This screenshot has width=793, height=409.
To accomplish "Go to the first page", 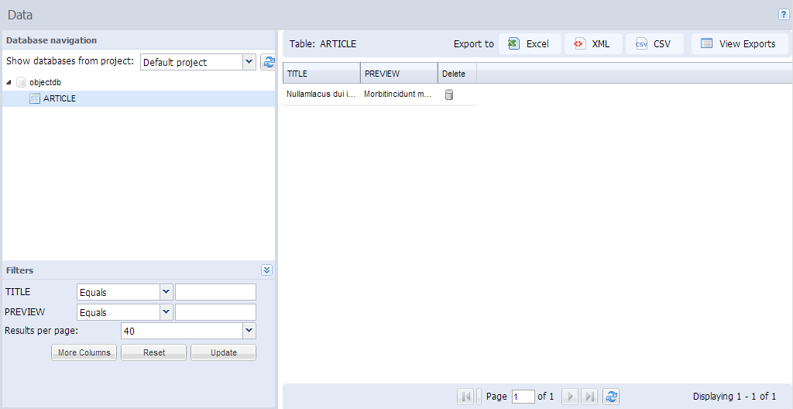I will coord(465,397).
